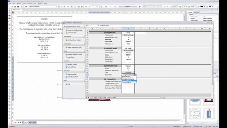Open the Help menu

coord(46,4)
